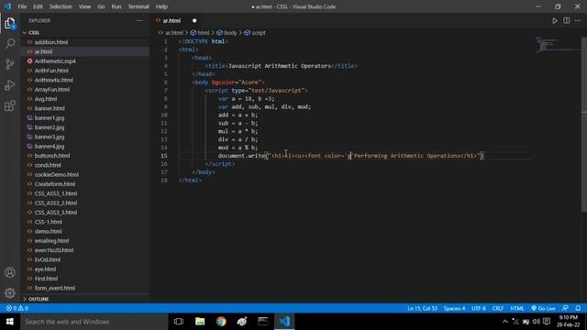Open the Search view in activity bar

(x=10, y=44)
